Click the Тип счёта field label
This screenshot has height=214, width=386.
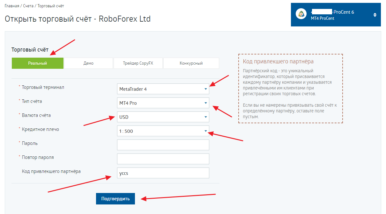32,101
